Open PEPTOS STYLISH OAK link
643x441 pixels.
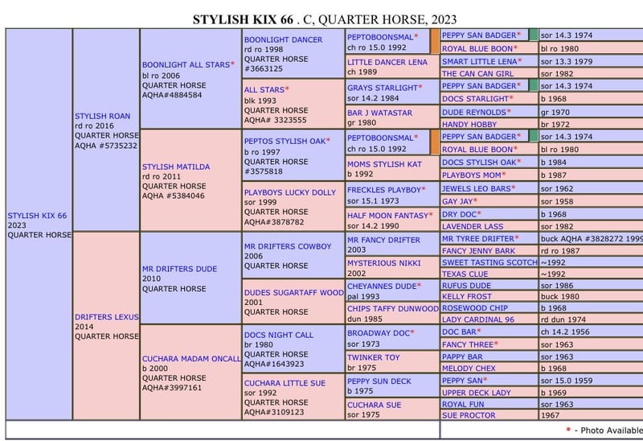coord(285,142)
